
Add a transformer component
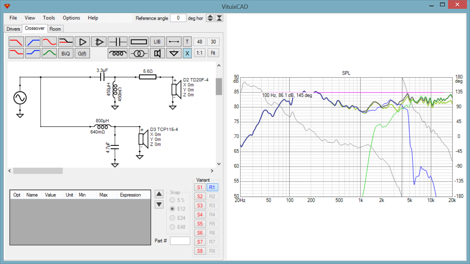[139, 53]
